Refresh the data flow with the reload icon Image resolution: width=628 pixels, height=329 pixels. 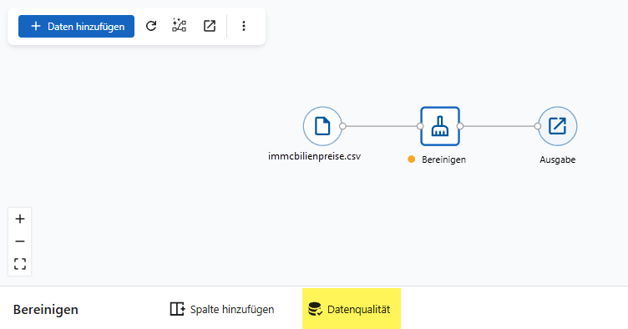tap(151, 26)
